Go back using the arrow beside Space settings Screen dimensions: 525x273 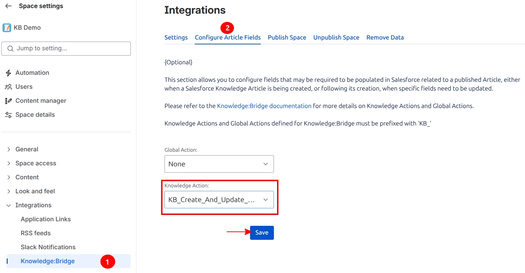pos(8,6)
